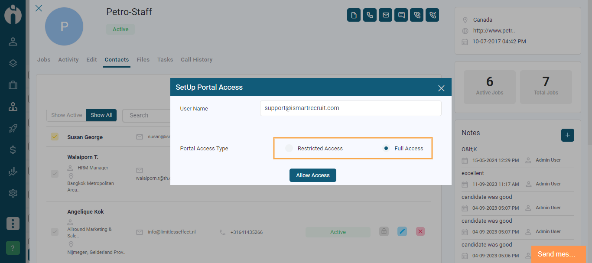Image resolution: width=592 pixels, height=263 pixels.
Task: Open the dollar billing icon in sidebar
Action: click(x=13, y=150)
